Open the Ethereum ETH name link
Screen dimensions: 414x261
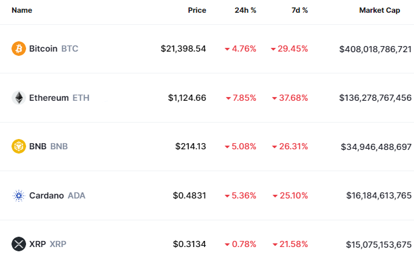pyautogui.click(x=59, y=98)
